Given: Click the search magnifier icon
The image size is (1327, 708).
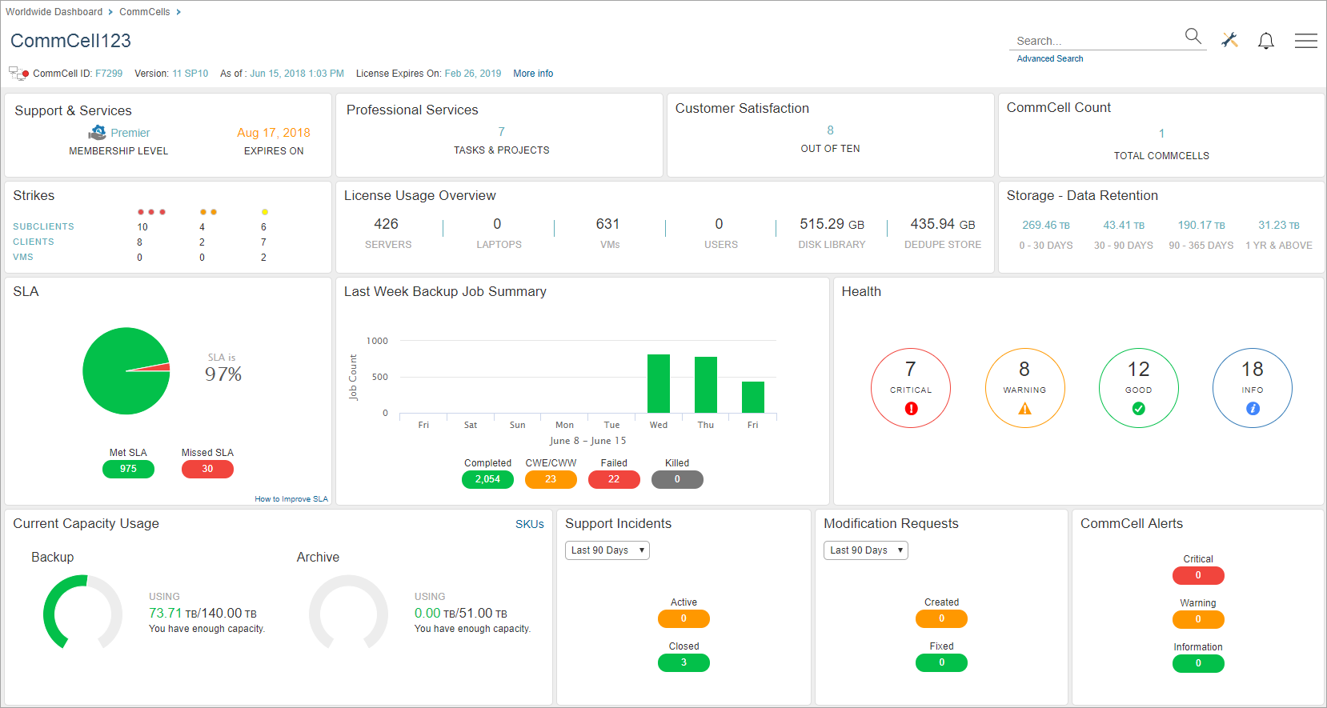Looking at the screenshot, I should [1193, 37].
